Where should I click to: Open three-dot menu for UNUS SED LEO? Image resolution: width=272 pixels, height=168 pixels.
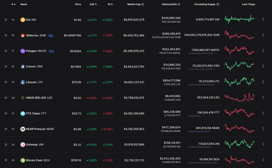pos(263,98)
